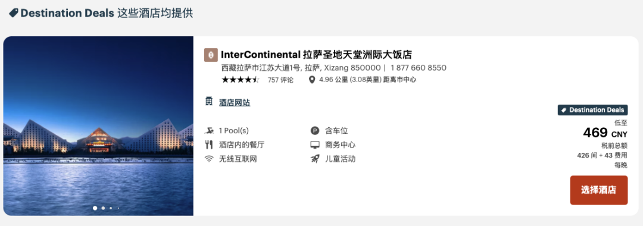Click the hotel phone number 1 877 660 8550
Screen dimensions: 643x226
[x=419, y=68]
